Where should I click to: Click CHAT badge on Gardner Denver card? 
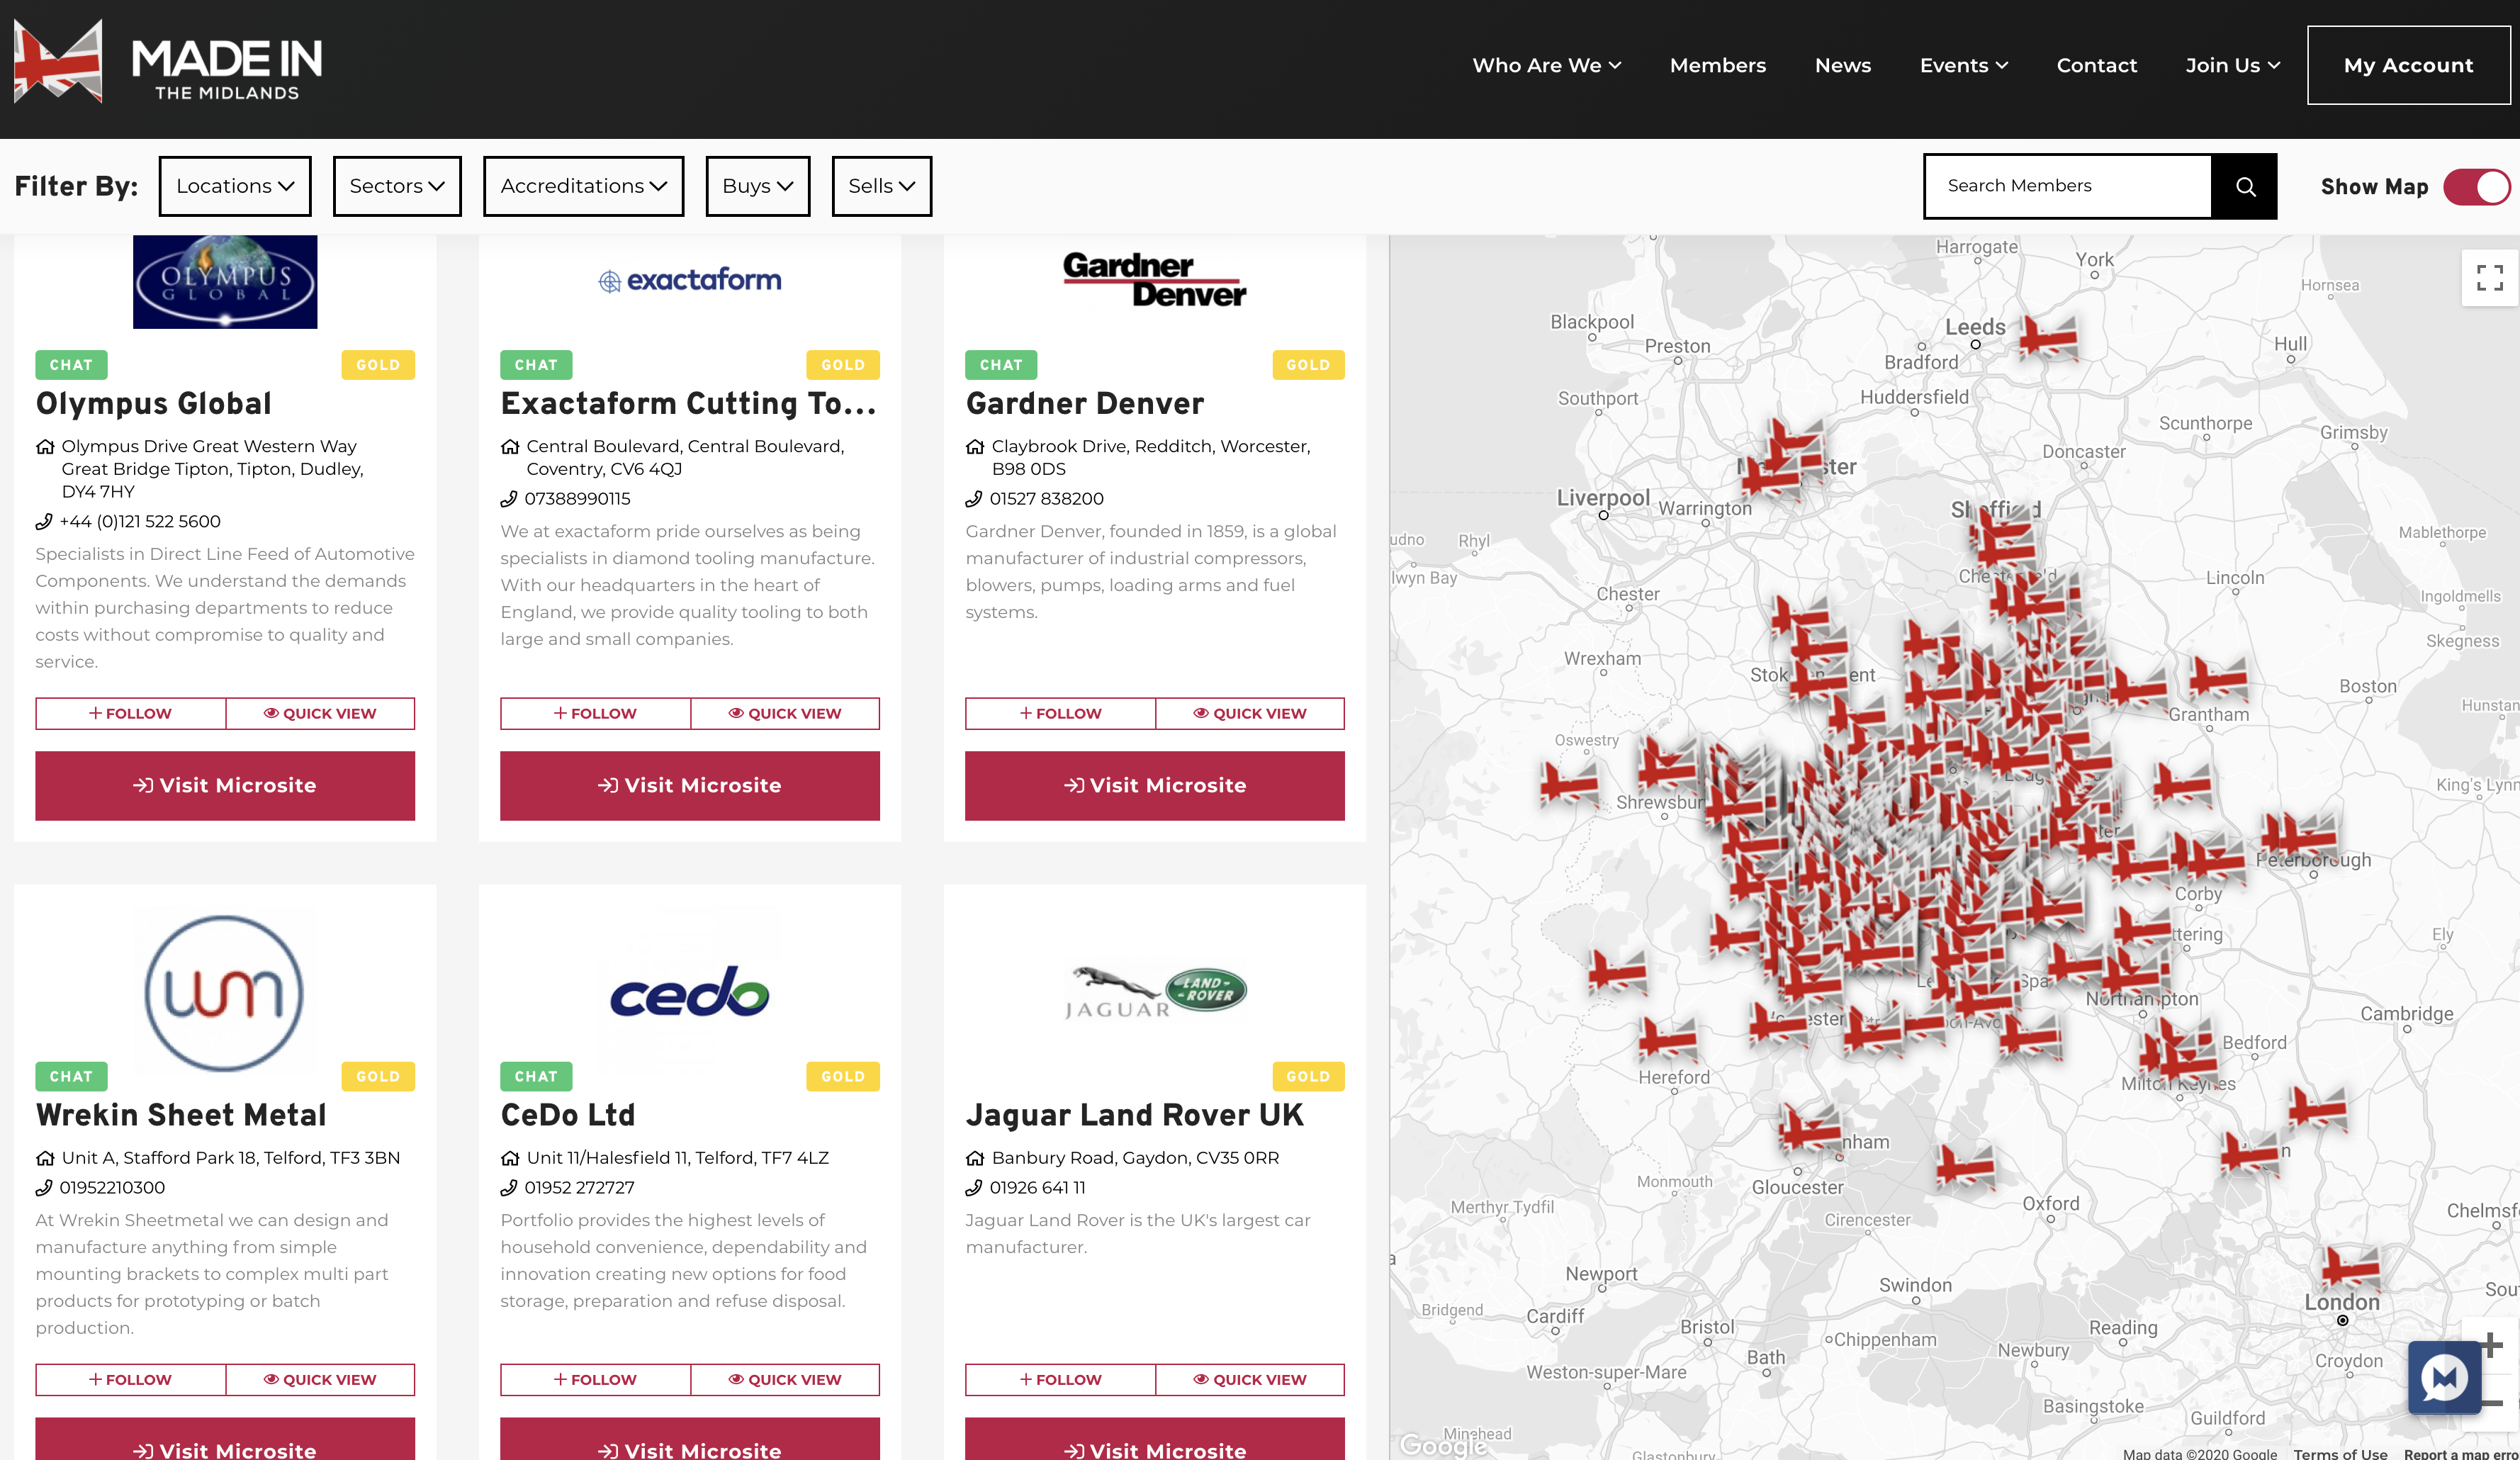click(1001, 365)
